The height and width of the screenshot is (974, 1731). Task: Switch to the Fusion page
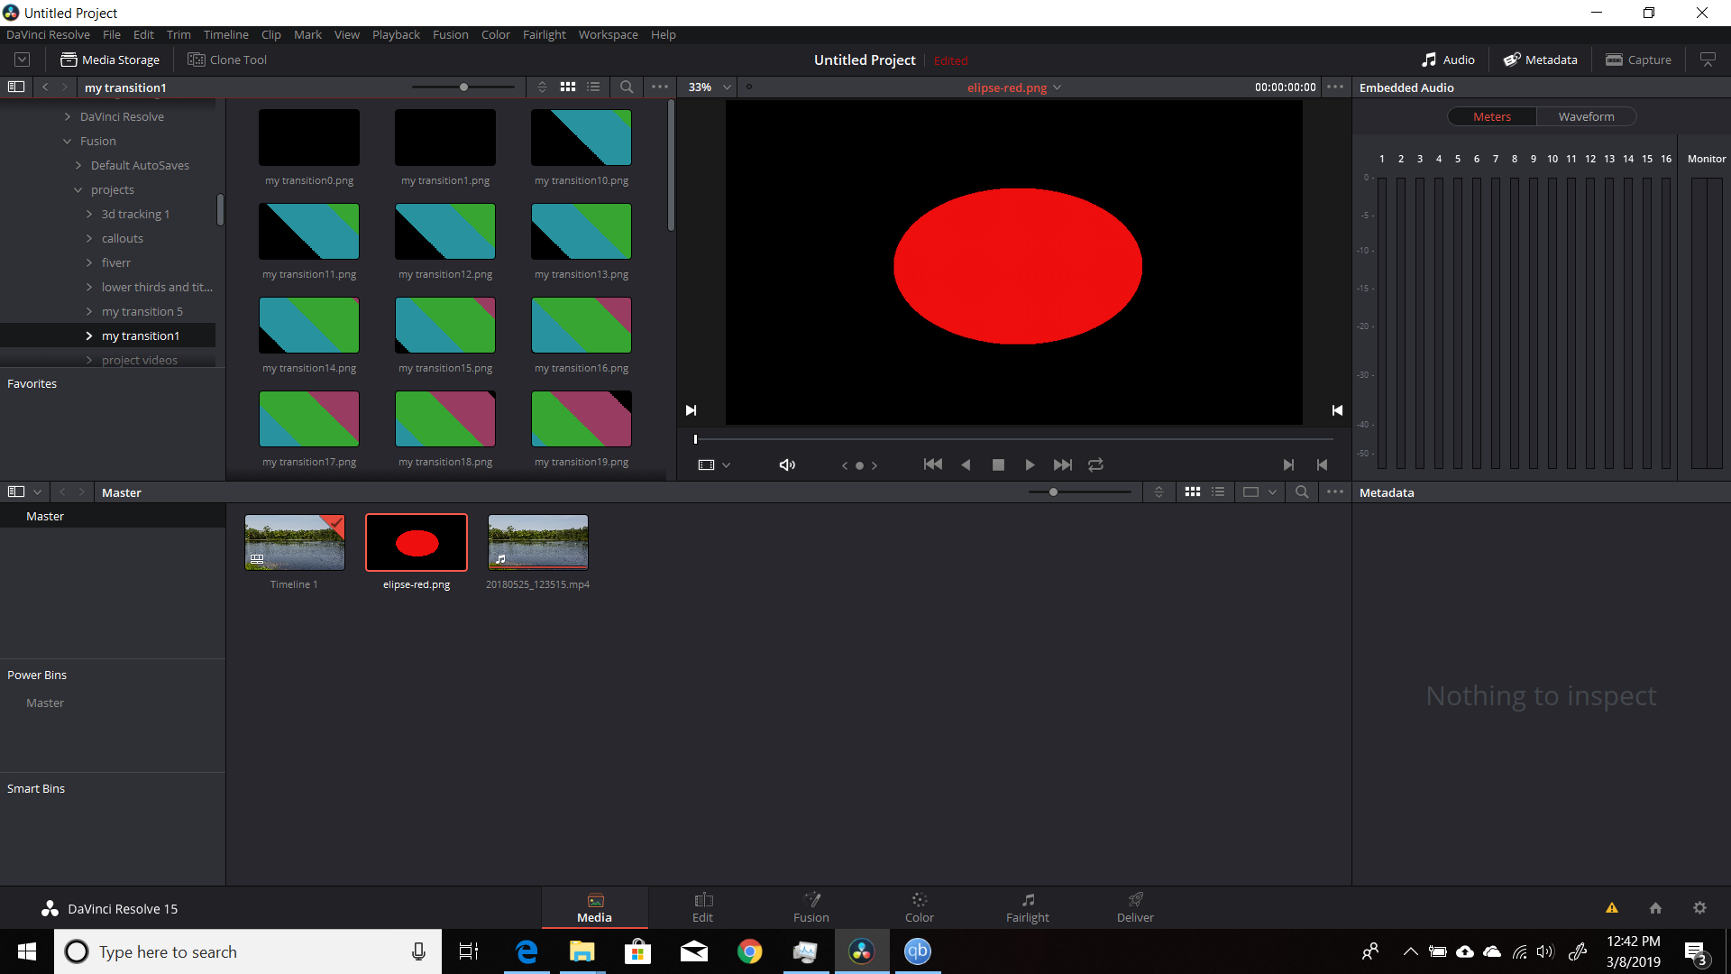pyautogui.click(x=811, y=907)
